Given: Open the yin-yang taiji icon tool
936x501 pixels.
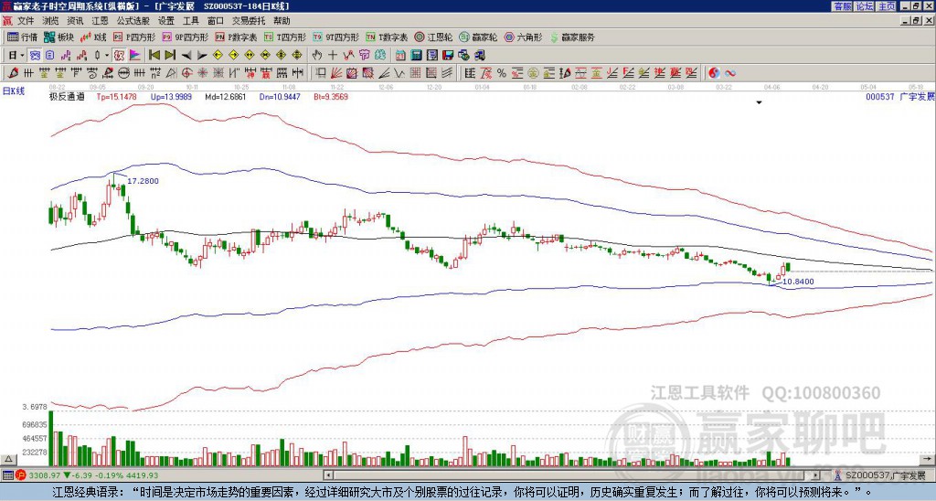Looking at the screenshot, I should point(714,72).
